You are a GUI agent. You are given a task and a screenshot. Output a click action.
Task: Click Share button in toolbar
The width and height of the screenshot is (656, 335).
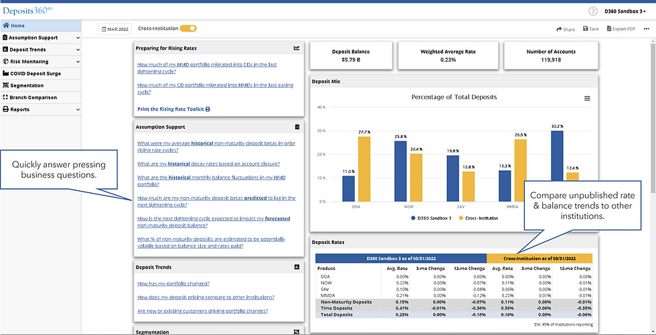click(x=566, y=29)
